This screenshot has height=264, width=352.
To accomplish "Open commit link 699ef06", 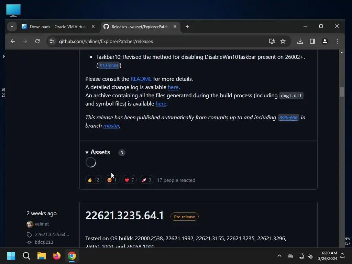I will (x=288, y=118).
